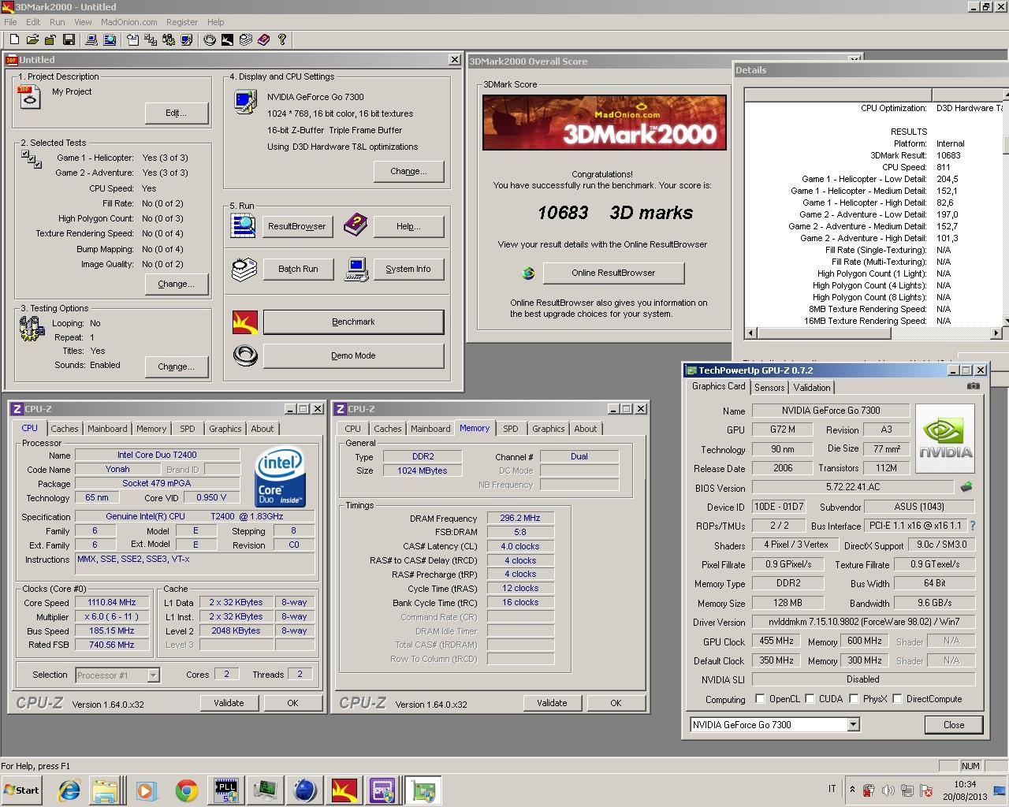This screenshot has height=807, width=1009.
Task: Click the yellow question mark toolbar icon
Action: click(x=281, y=39)
